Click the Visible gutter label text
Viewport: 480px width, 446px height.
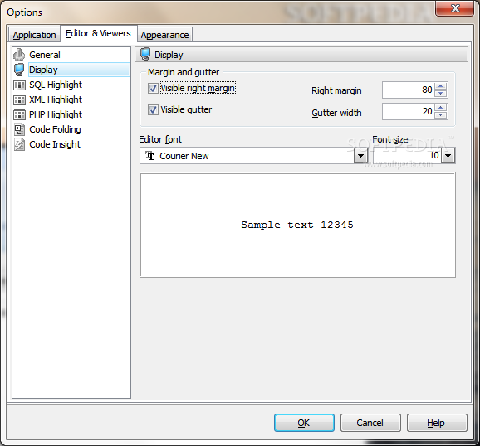[186, 109]
